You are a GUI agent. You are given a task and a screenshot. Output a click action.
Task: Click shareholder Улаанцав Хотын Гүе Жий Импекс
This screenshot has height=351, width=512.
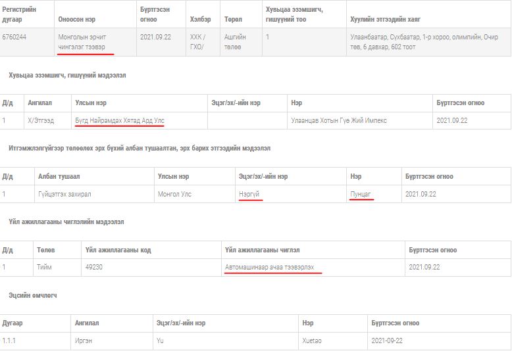coord(338,121)
